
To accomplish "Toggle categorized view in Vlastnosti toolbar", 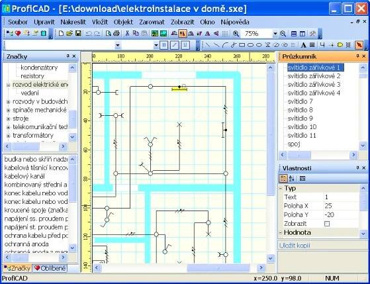I will coord(283,179).
